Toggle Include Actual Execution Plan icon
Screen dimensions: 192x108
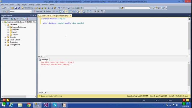(70, 11)
